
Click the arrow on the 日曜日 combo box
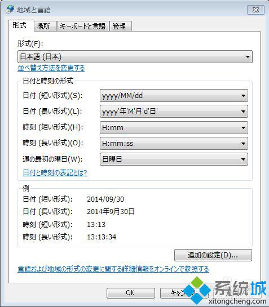click(x=243, y=159)
